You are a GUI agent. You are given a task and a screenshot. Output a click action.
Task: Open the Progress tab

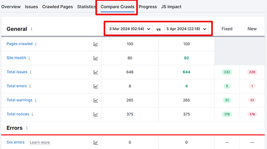pos(148,7)
